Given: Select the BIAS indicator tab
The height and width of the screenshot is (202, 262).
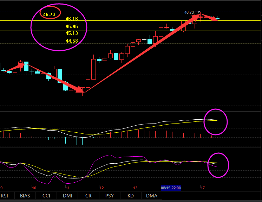Looking at the screenshot, I should tap(25, 196).
